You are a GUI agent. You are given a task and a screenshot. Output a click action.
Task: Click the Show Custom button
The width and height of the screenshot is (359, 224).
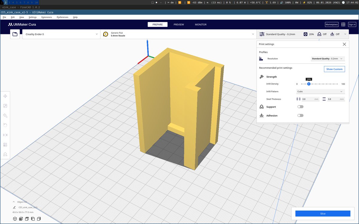tap(334, 69)
